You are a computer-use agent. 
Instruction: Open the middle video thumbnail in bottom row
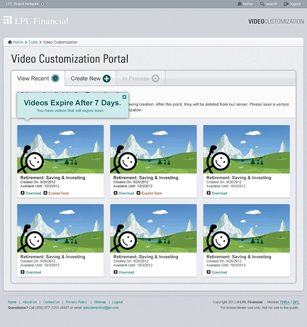[x=153, y=228]
